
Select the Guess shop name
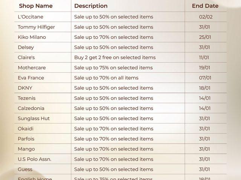pos(25,169)
